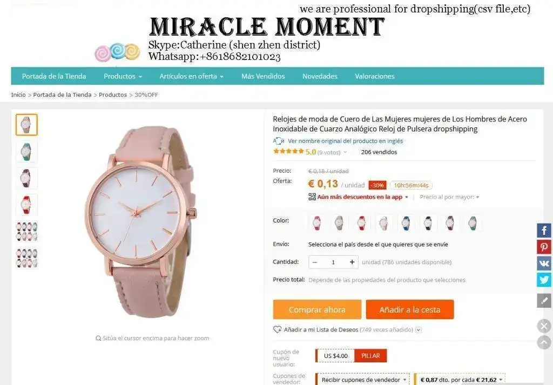Go back to top arrow icon
The width and height of the screenshot is (553, 385).
[x=544, y=342]
